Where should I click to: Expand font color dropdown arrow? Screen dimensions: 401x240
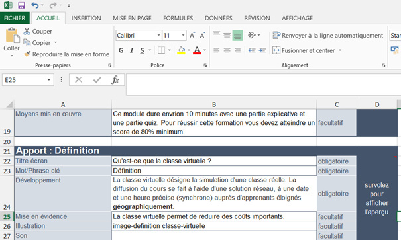click(205, 50)
